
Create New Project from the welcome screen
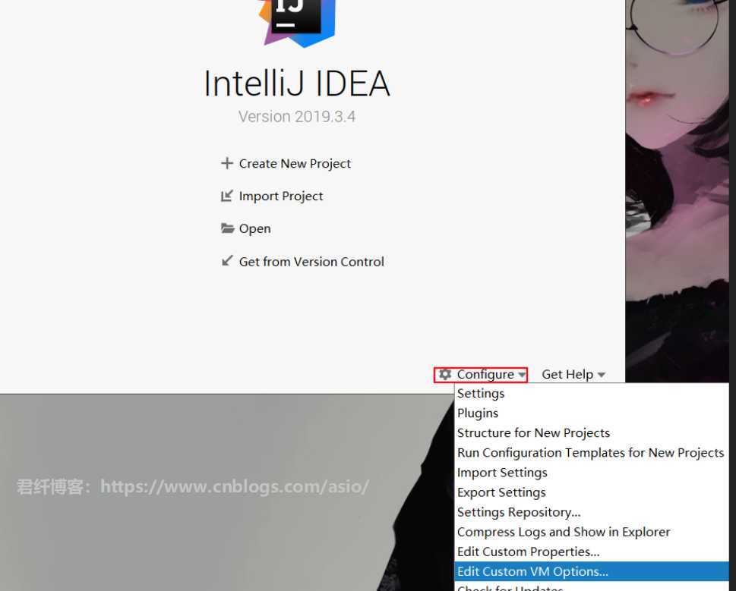[295, 164]
